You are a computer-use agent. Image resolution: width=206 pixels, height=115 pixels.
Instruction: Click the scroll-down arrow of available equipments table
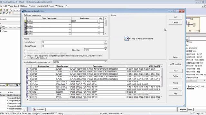161,97
